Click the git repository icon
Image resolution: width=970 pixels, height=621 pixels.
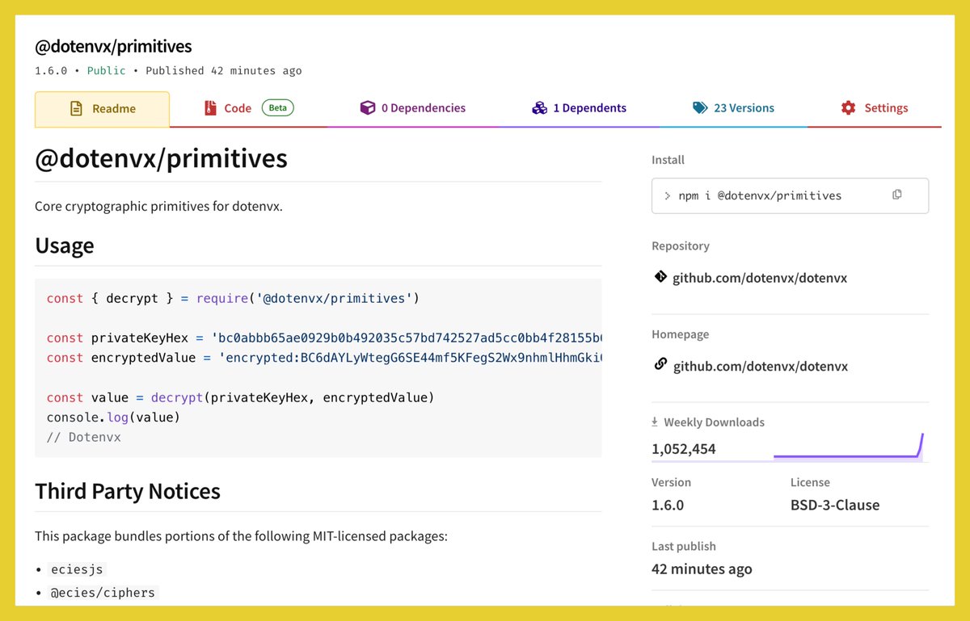coord(660,277)
